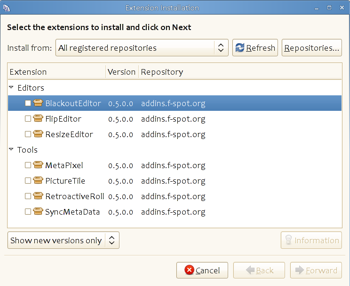Tick the SyncMetaData checkbox

28,211
